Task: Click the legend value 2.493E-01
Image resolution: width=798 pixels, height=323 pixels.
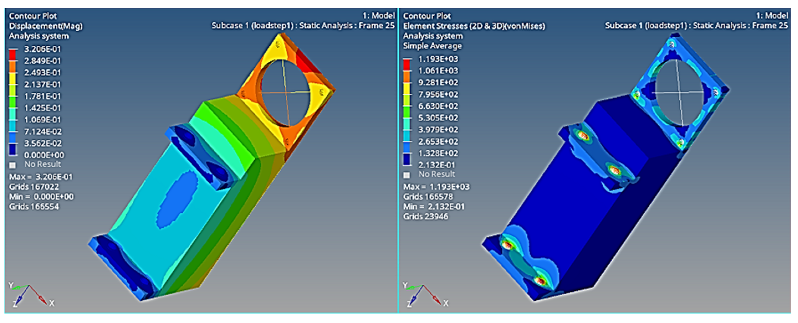Action: 43,72
